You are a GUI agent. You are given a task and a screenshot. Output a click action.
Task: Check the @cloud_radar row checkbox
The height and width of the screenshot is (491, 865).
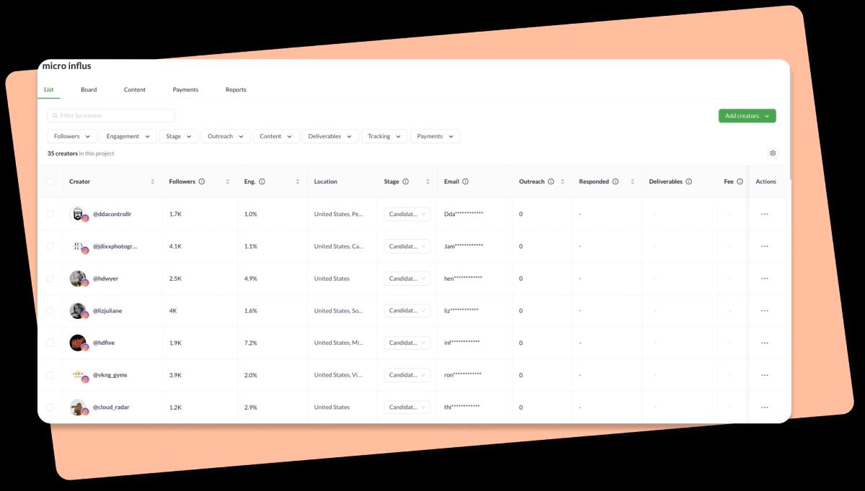tap(50, 407)
